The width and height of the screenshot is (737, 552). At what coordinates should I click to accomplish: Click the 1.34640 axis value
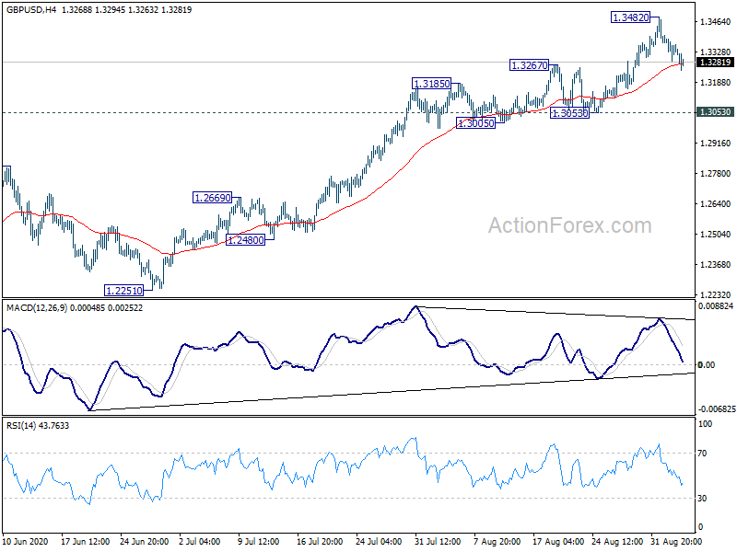point(716,21)
